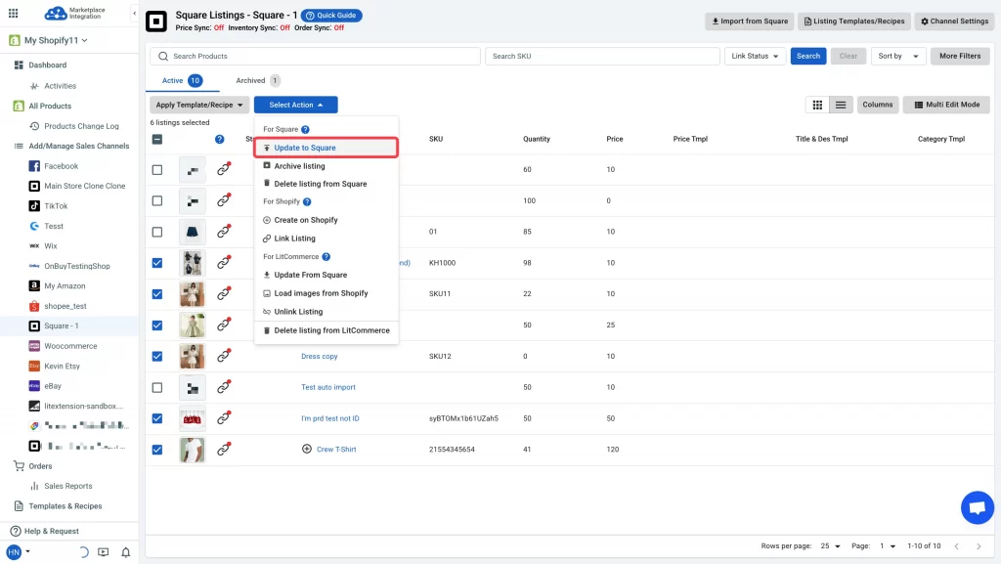Click the help icon in table header
Image resolution: width=1001 pixels, height=564 pixels.
pyautogui.click(x=220, y=139)
